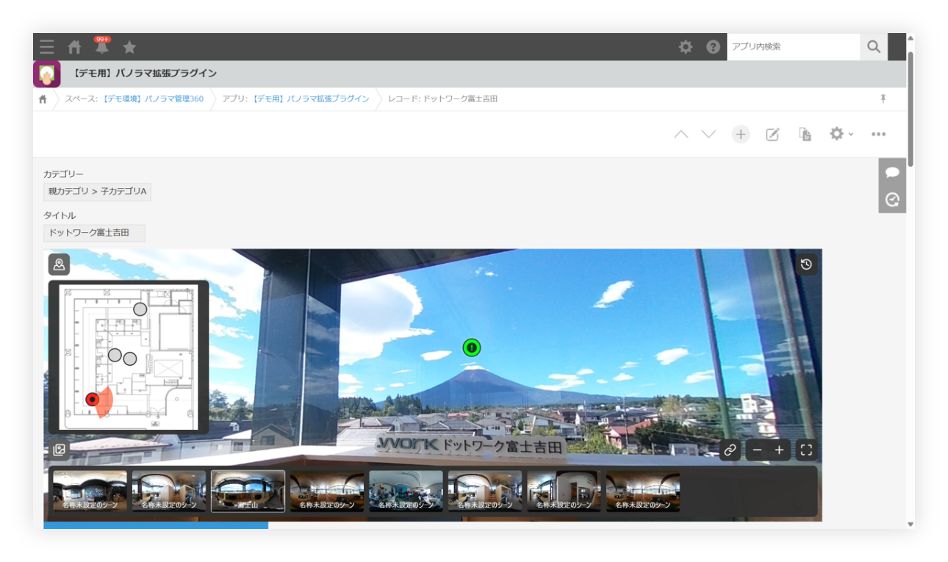This screenshot has width=948, height=562.
Task: Duplicate the record with copy icon
Action: point(805,134)
